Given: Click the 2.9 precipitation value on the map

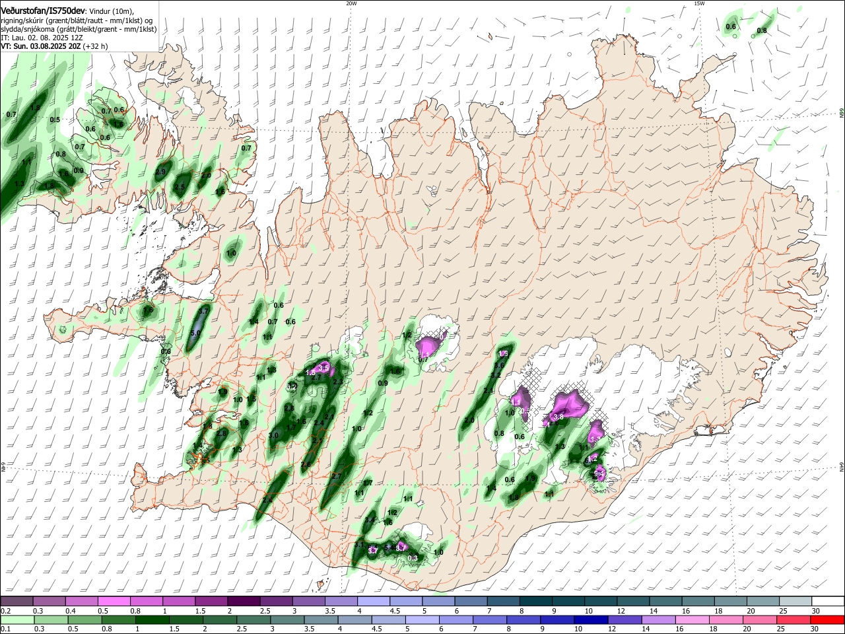Looking at the screenshot, I should pyautogui.click(x=160, y=172).
